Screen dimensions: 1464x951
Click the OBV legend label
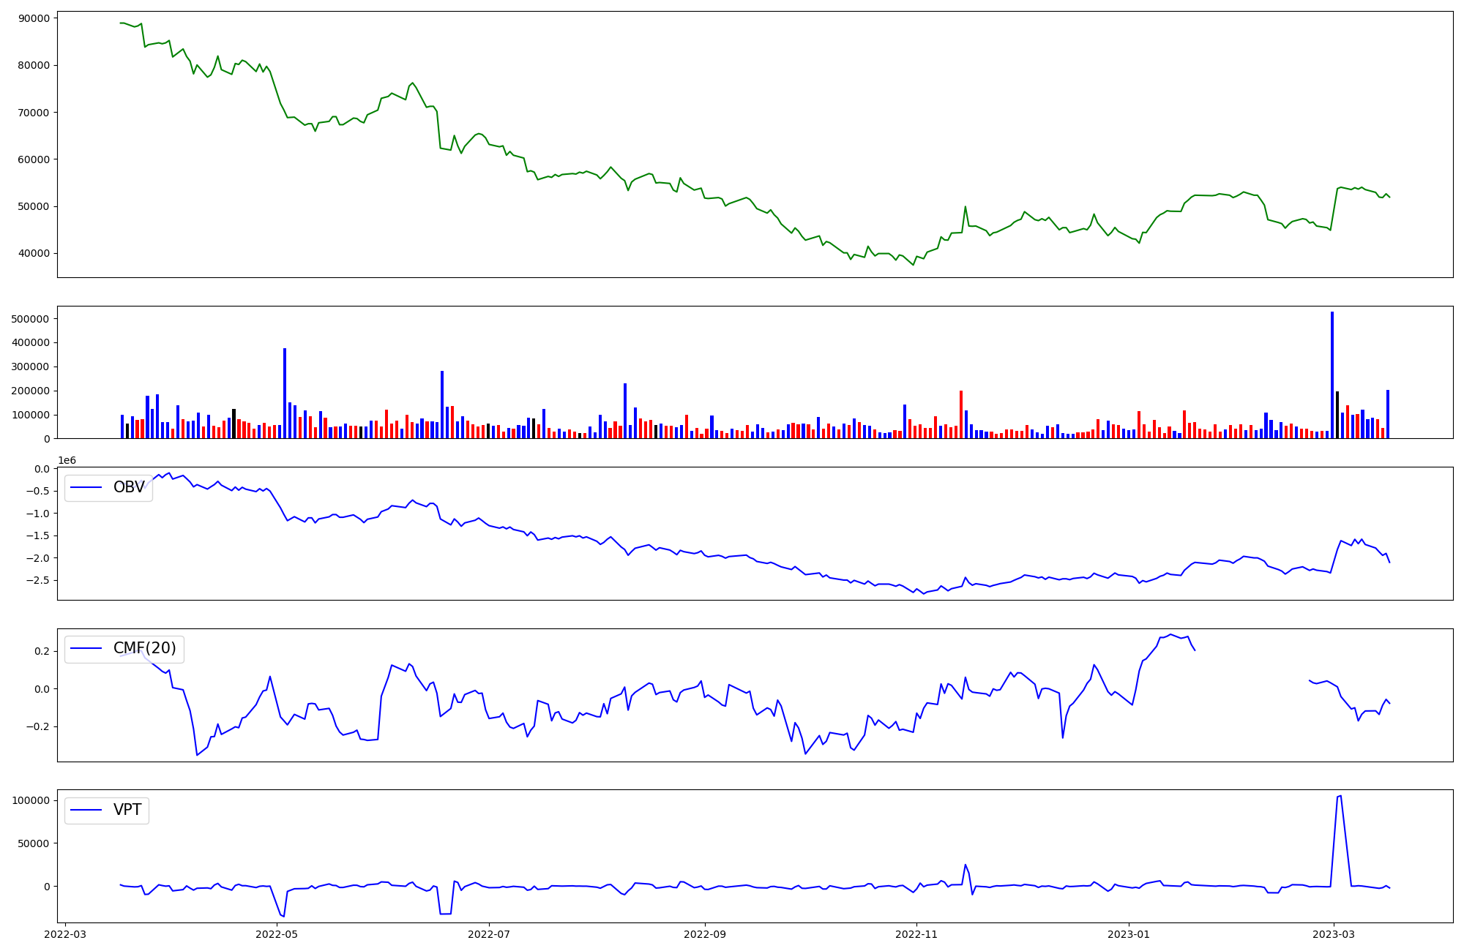(129, 487)
